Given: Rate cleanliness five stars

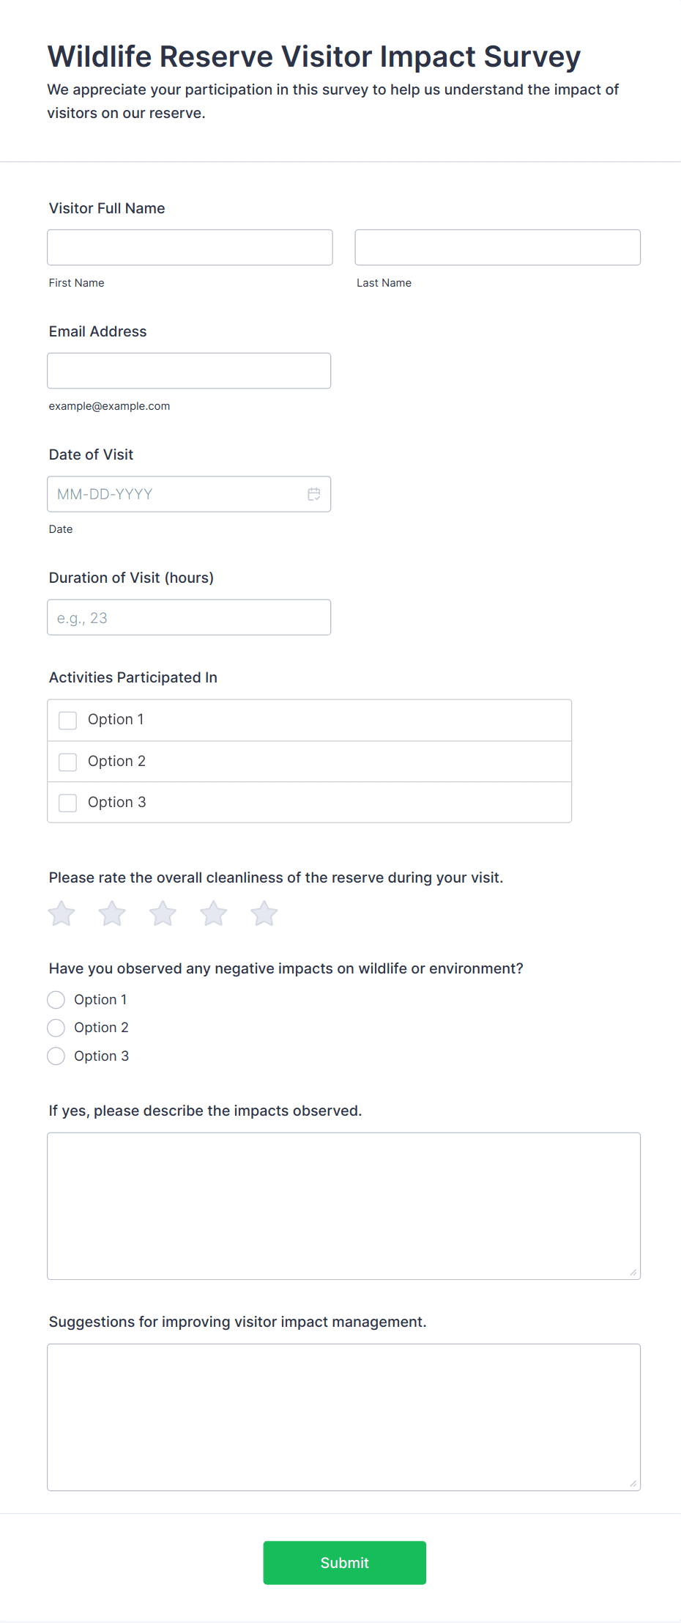Looking at the screenshot, I should coord(264,913).
